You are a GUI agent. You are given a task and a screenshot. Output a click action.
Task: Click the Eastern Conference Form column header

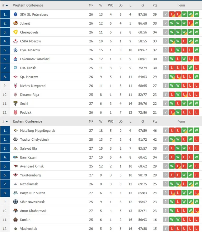[181, 121]
